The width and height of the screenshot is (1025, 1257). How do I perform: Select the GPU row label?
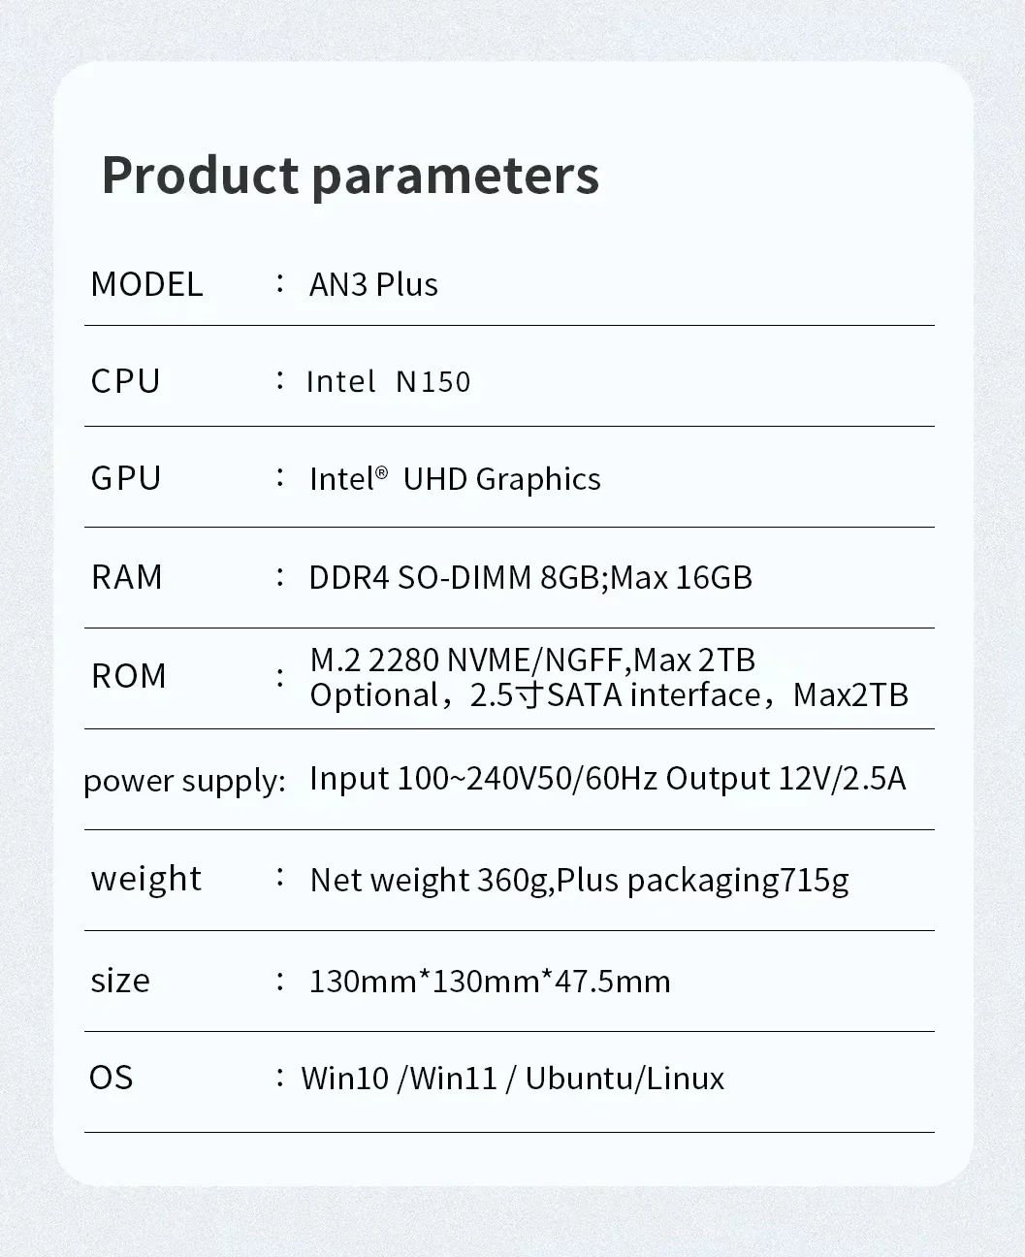(x=126, y=477)
